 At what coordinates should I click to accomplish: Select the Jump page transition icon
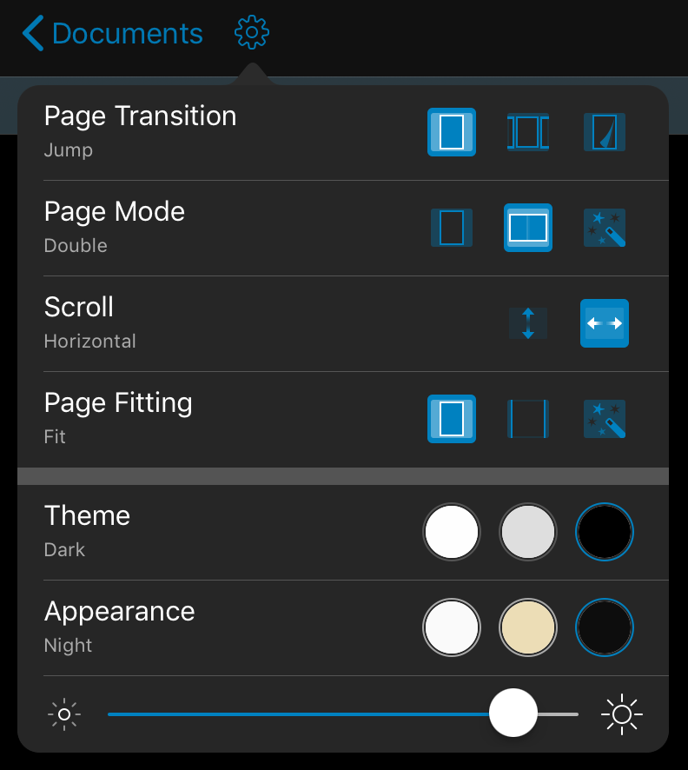[452, 132]
